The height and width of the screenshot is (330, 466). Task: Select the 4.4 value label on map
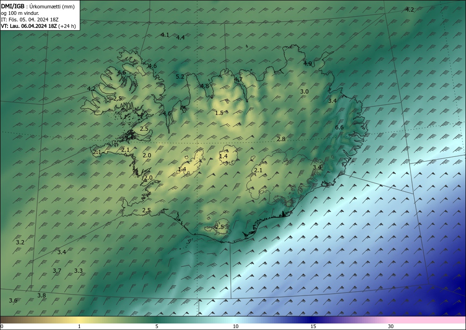tap(180, 37)
